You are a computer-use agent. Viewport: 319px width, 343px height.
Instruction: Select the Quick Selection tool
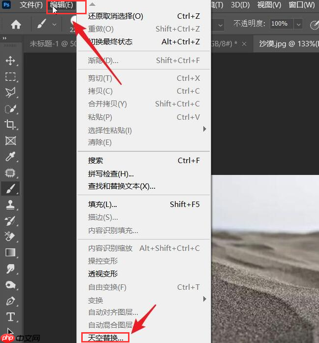coord(10,109)
